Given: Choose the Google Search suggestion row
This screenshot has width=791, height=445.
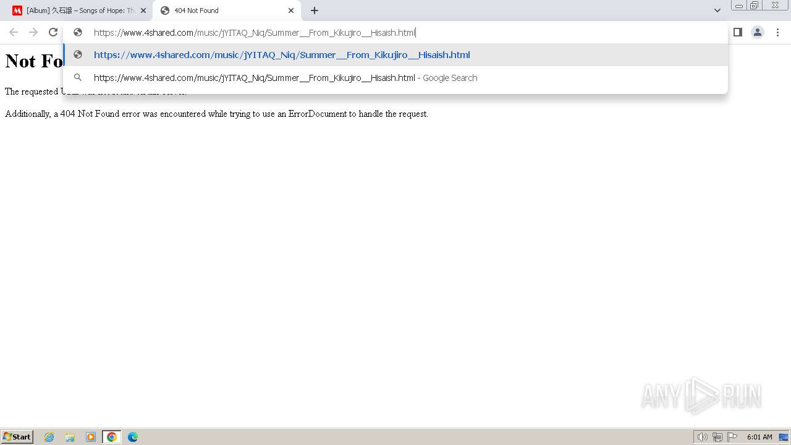Looking at the screenshot, I should click(x=395, y=78).
